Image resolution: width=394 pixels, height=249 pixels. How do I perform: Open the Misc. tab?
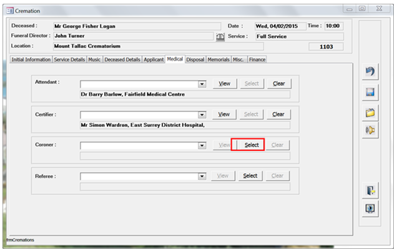pyautogui.click(x=239, y=59)
